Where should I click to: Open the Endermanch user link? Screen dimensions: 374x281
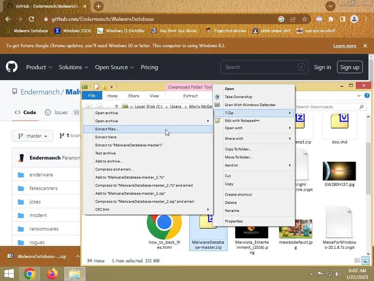pyautogui.click(x=40, y=92)
